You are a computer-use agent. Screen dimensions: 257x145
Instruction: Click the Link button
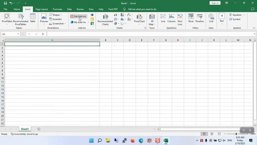211,18
